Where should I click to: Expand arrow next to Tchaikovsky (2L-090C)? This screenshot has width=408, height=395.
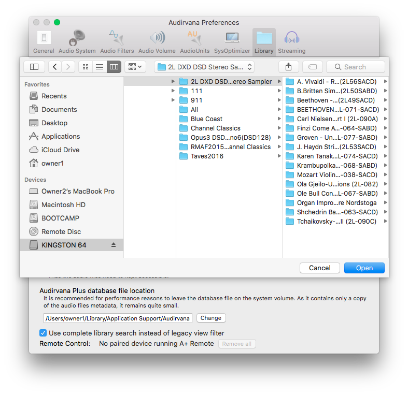tap(385, 222)
